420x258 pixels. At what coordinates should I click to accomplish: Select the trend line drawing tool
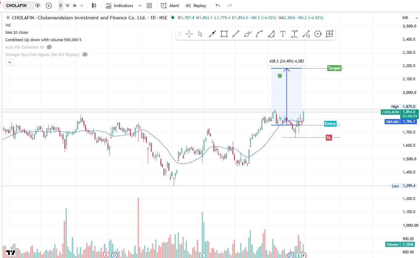[236, 34]
